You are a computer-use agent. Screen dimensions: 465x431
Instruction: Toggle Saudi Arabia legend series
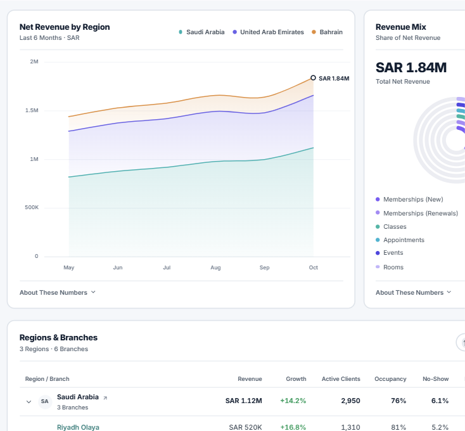tap(201, 32)
